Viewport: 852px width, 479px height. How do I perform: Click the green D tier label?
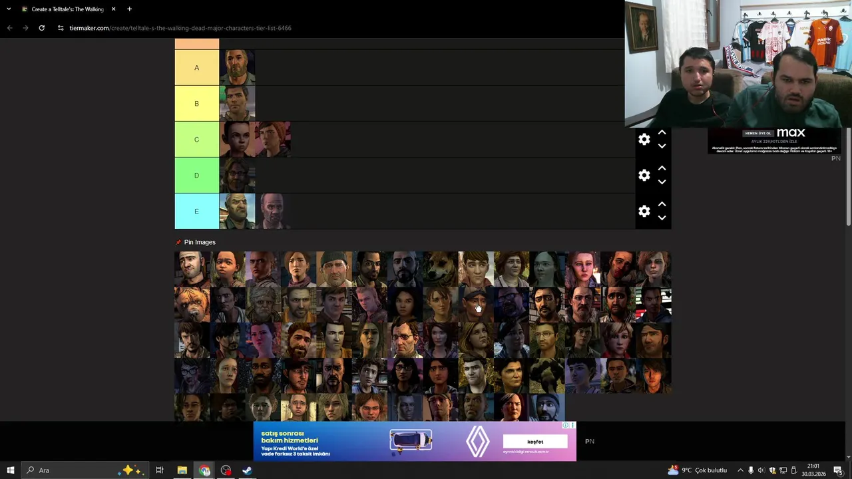(196, 176)
